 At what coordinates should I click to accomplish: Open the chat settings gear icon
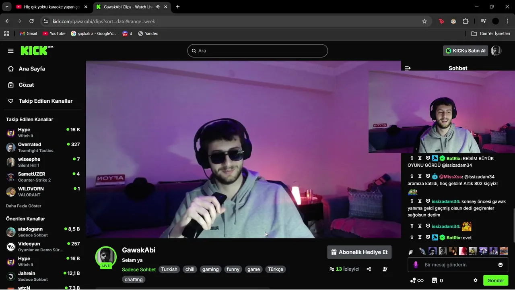[475, 280]
